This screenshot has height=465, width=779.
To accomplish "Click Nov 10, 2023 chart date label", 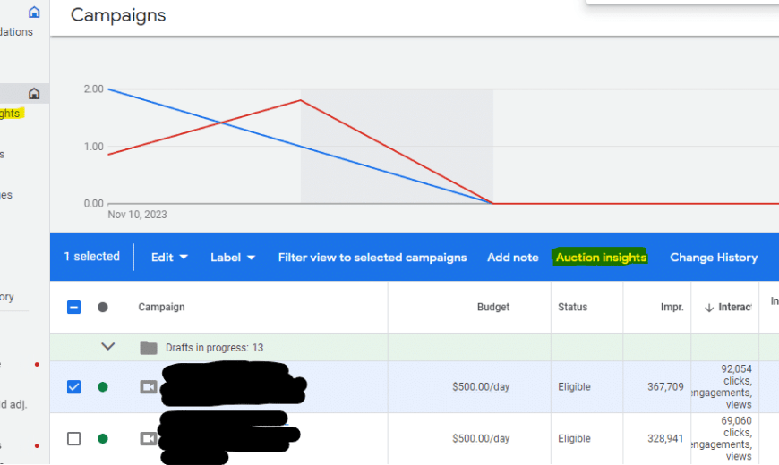I will coord(137,215).
